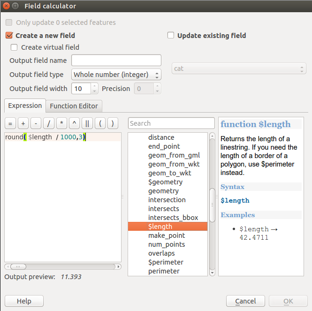Click the $length syntax text in help
This screenshot has width=312, height=311.
(x=235, y=201)
